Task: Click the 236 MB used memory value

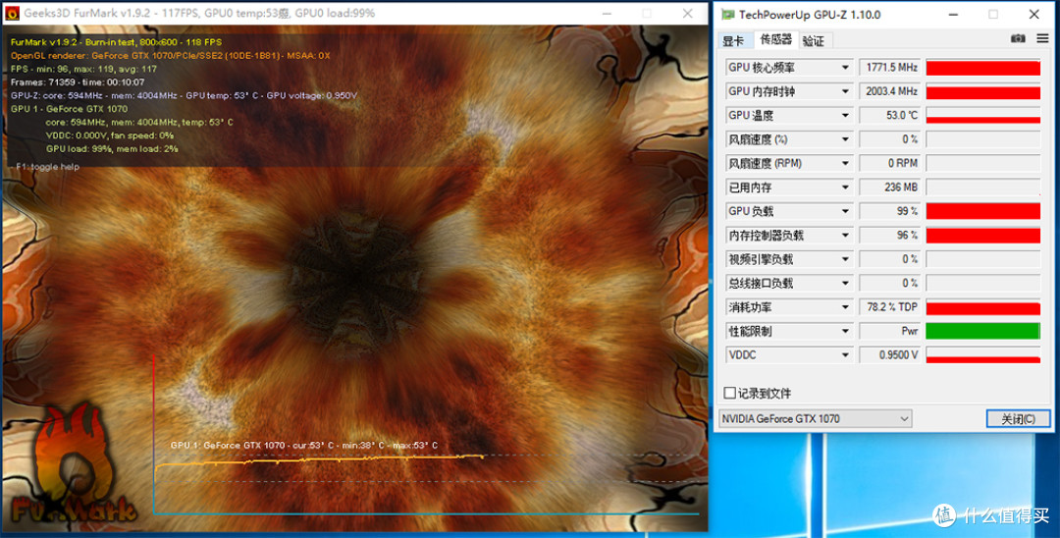Action: tap(889, 188)
